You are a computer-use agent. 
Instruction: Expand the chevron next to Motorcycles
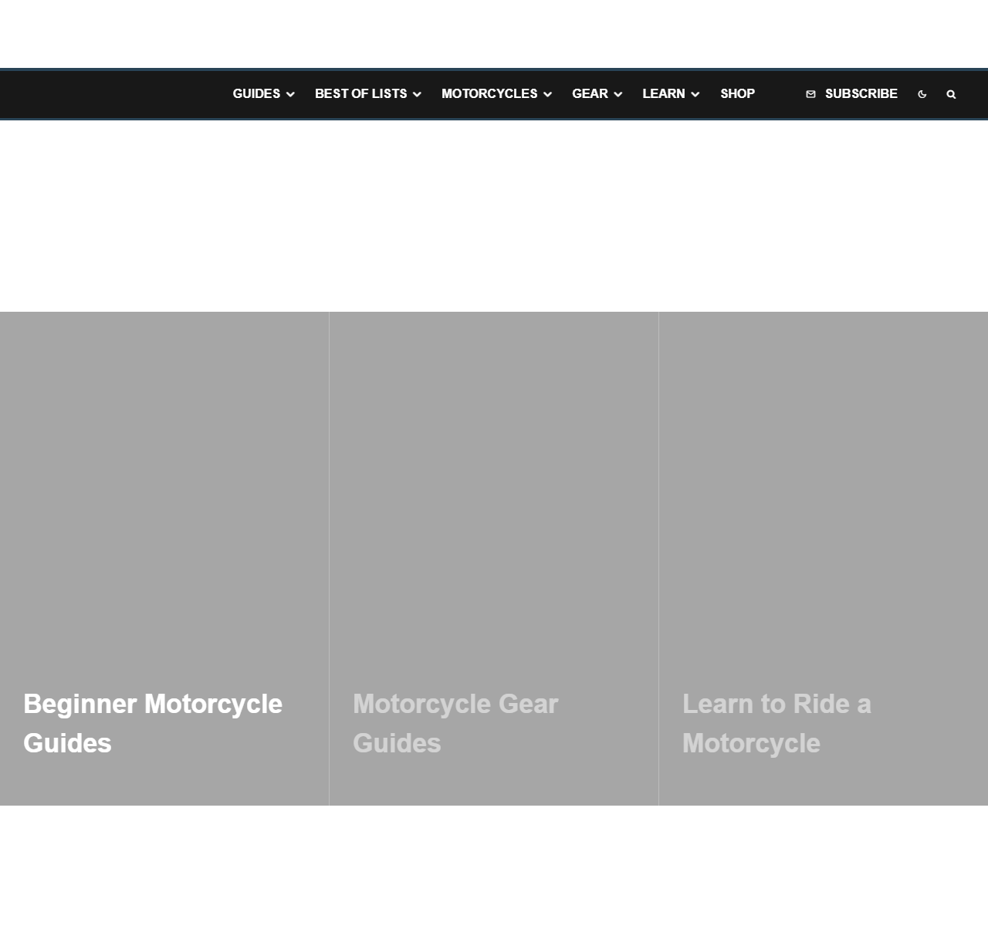(x=547, y=94)
